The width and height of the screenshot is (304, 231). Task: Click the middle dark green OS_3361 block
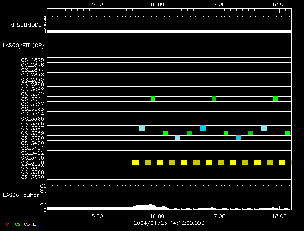[214, 99]
